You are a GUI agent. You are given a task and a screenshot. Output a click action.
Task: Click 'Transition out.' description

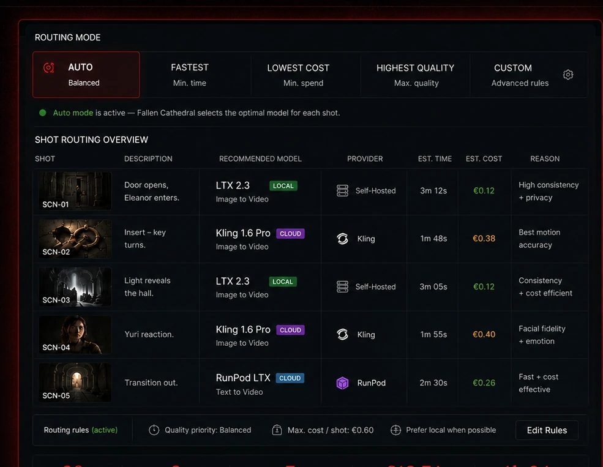[x=151, y=383]
